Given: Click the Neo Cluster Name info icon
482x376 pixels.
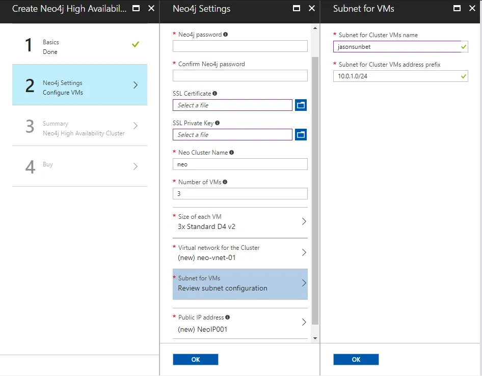Looking at the screenshot, I should (232, 153).
